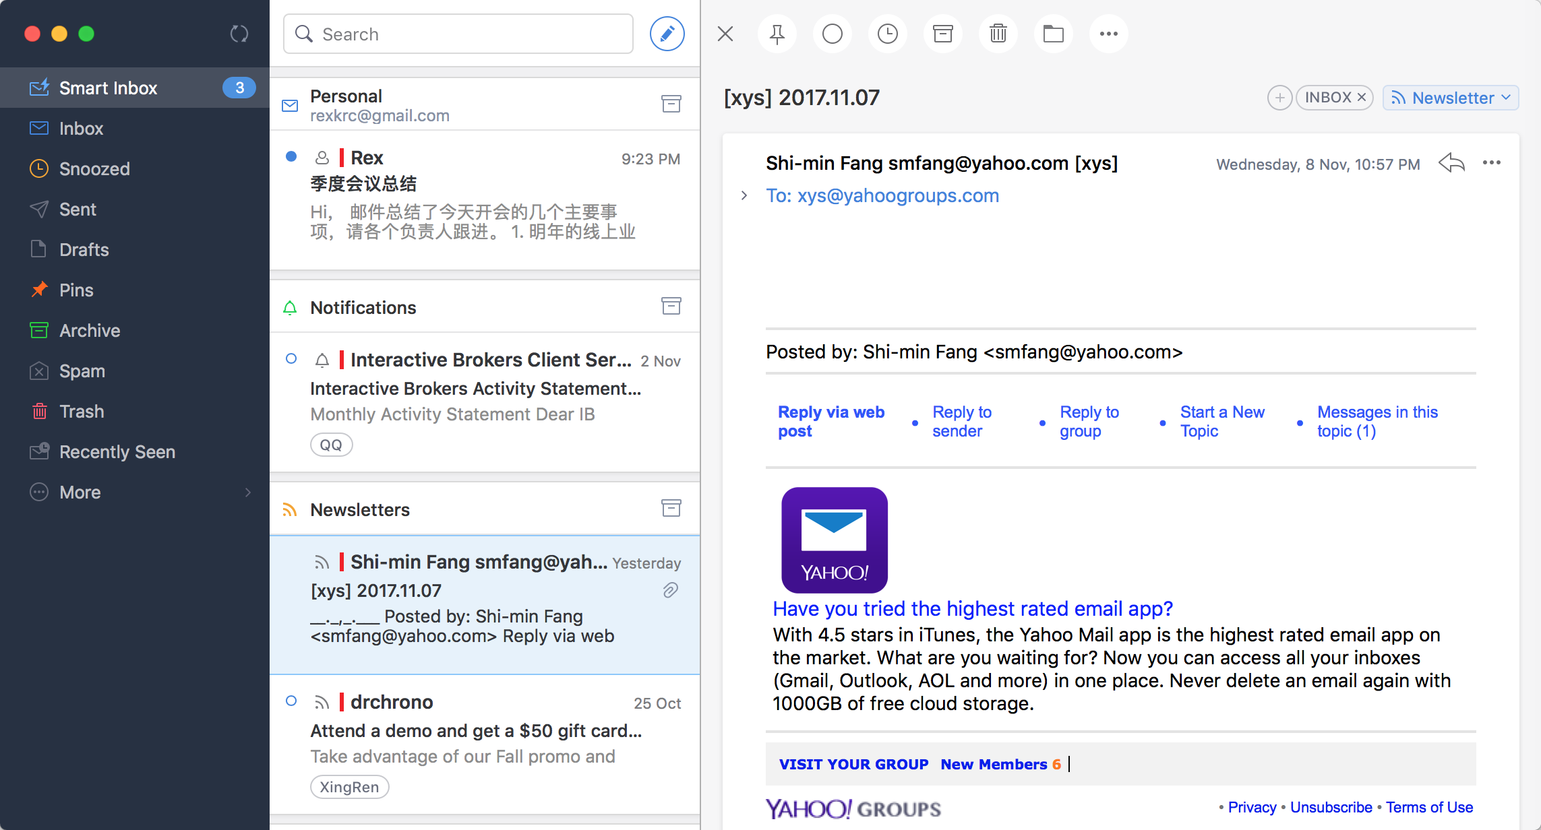Toggle the read status dot on Rex's email
1541x830 pixels.
point(291,157)
